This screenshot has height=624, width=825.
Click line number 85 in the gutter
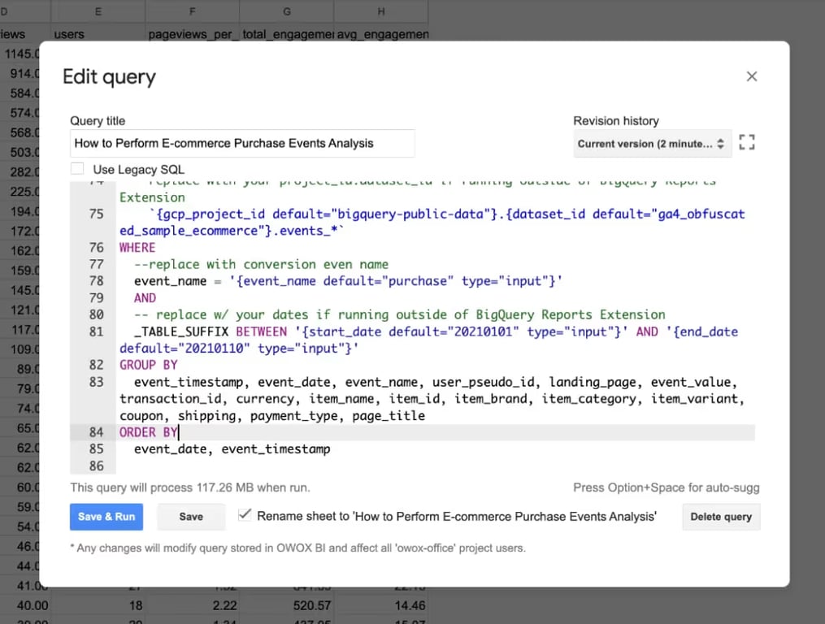96,448
